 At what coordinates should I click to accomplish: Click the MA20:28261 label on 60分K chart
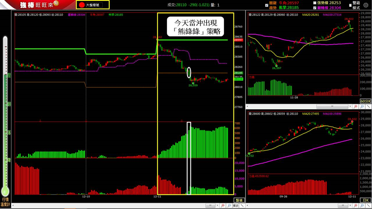point(311,15)
